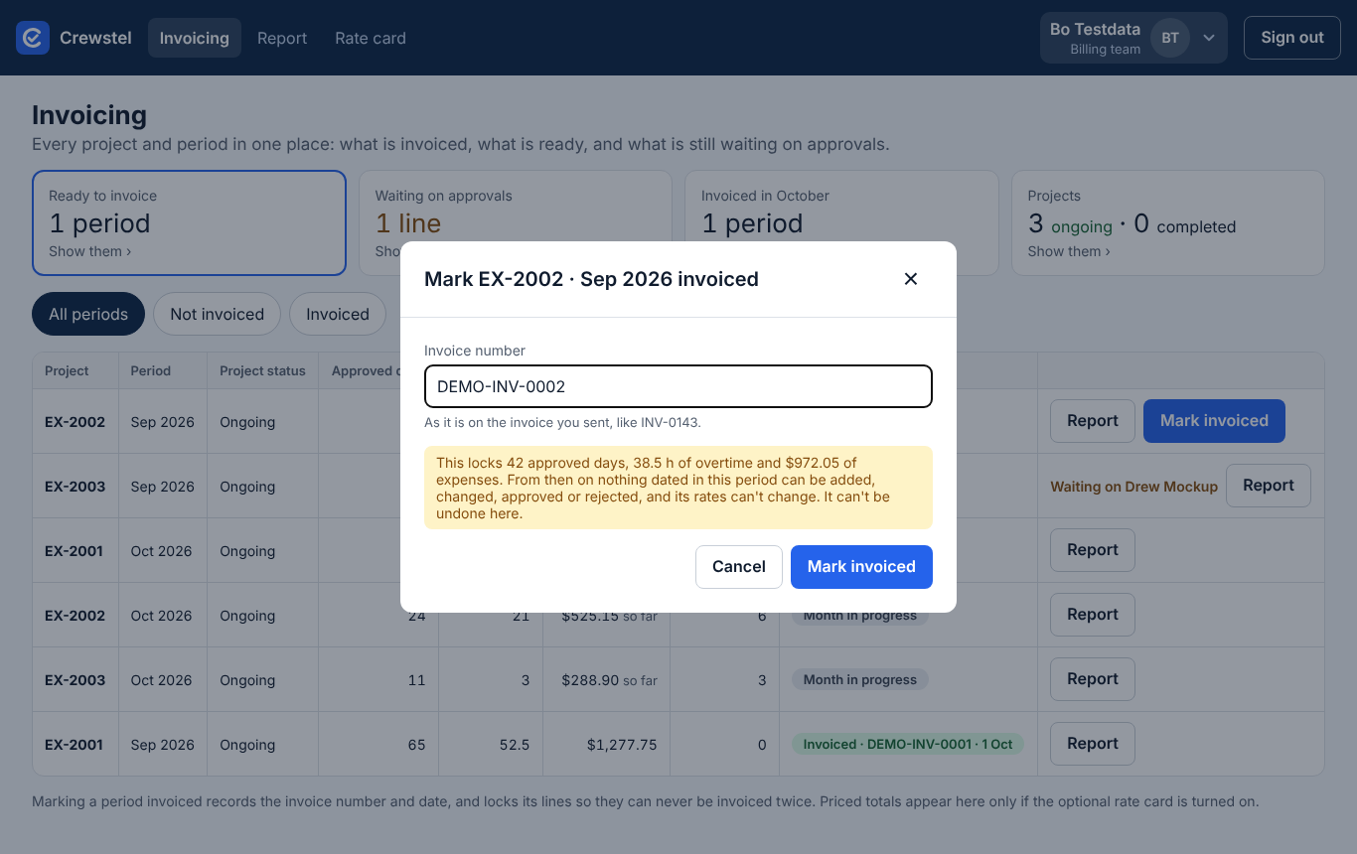
Task: Open the user menu chevron
Action: click(1209, 38)
